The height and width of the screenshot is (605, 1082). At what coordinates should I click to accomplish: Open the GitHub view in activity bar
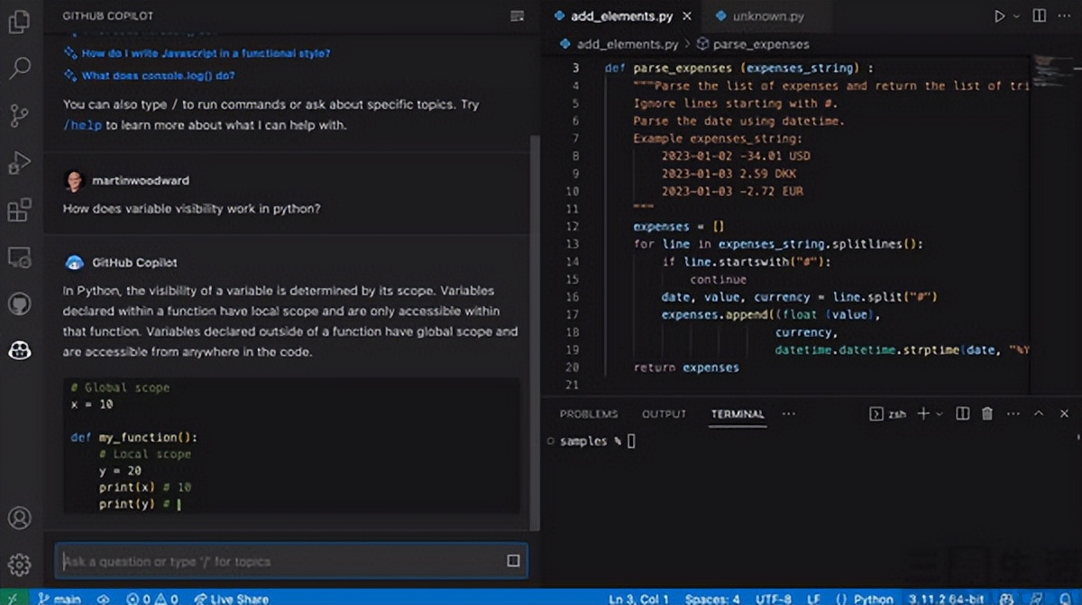pyautogui.click(x=19, y=303)
